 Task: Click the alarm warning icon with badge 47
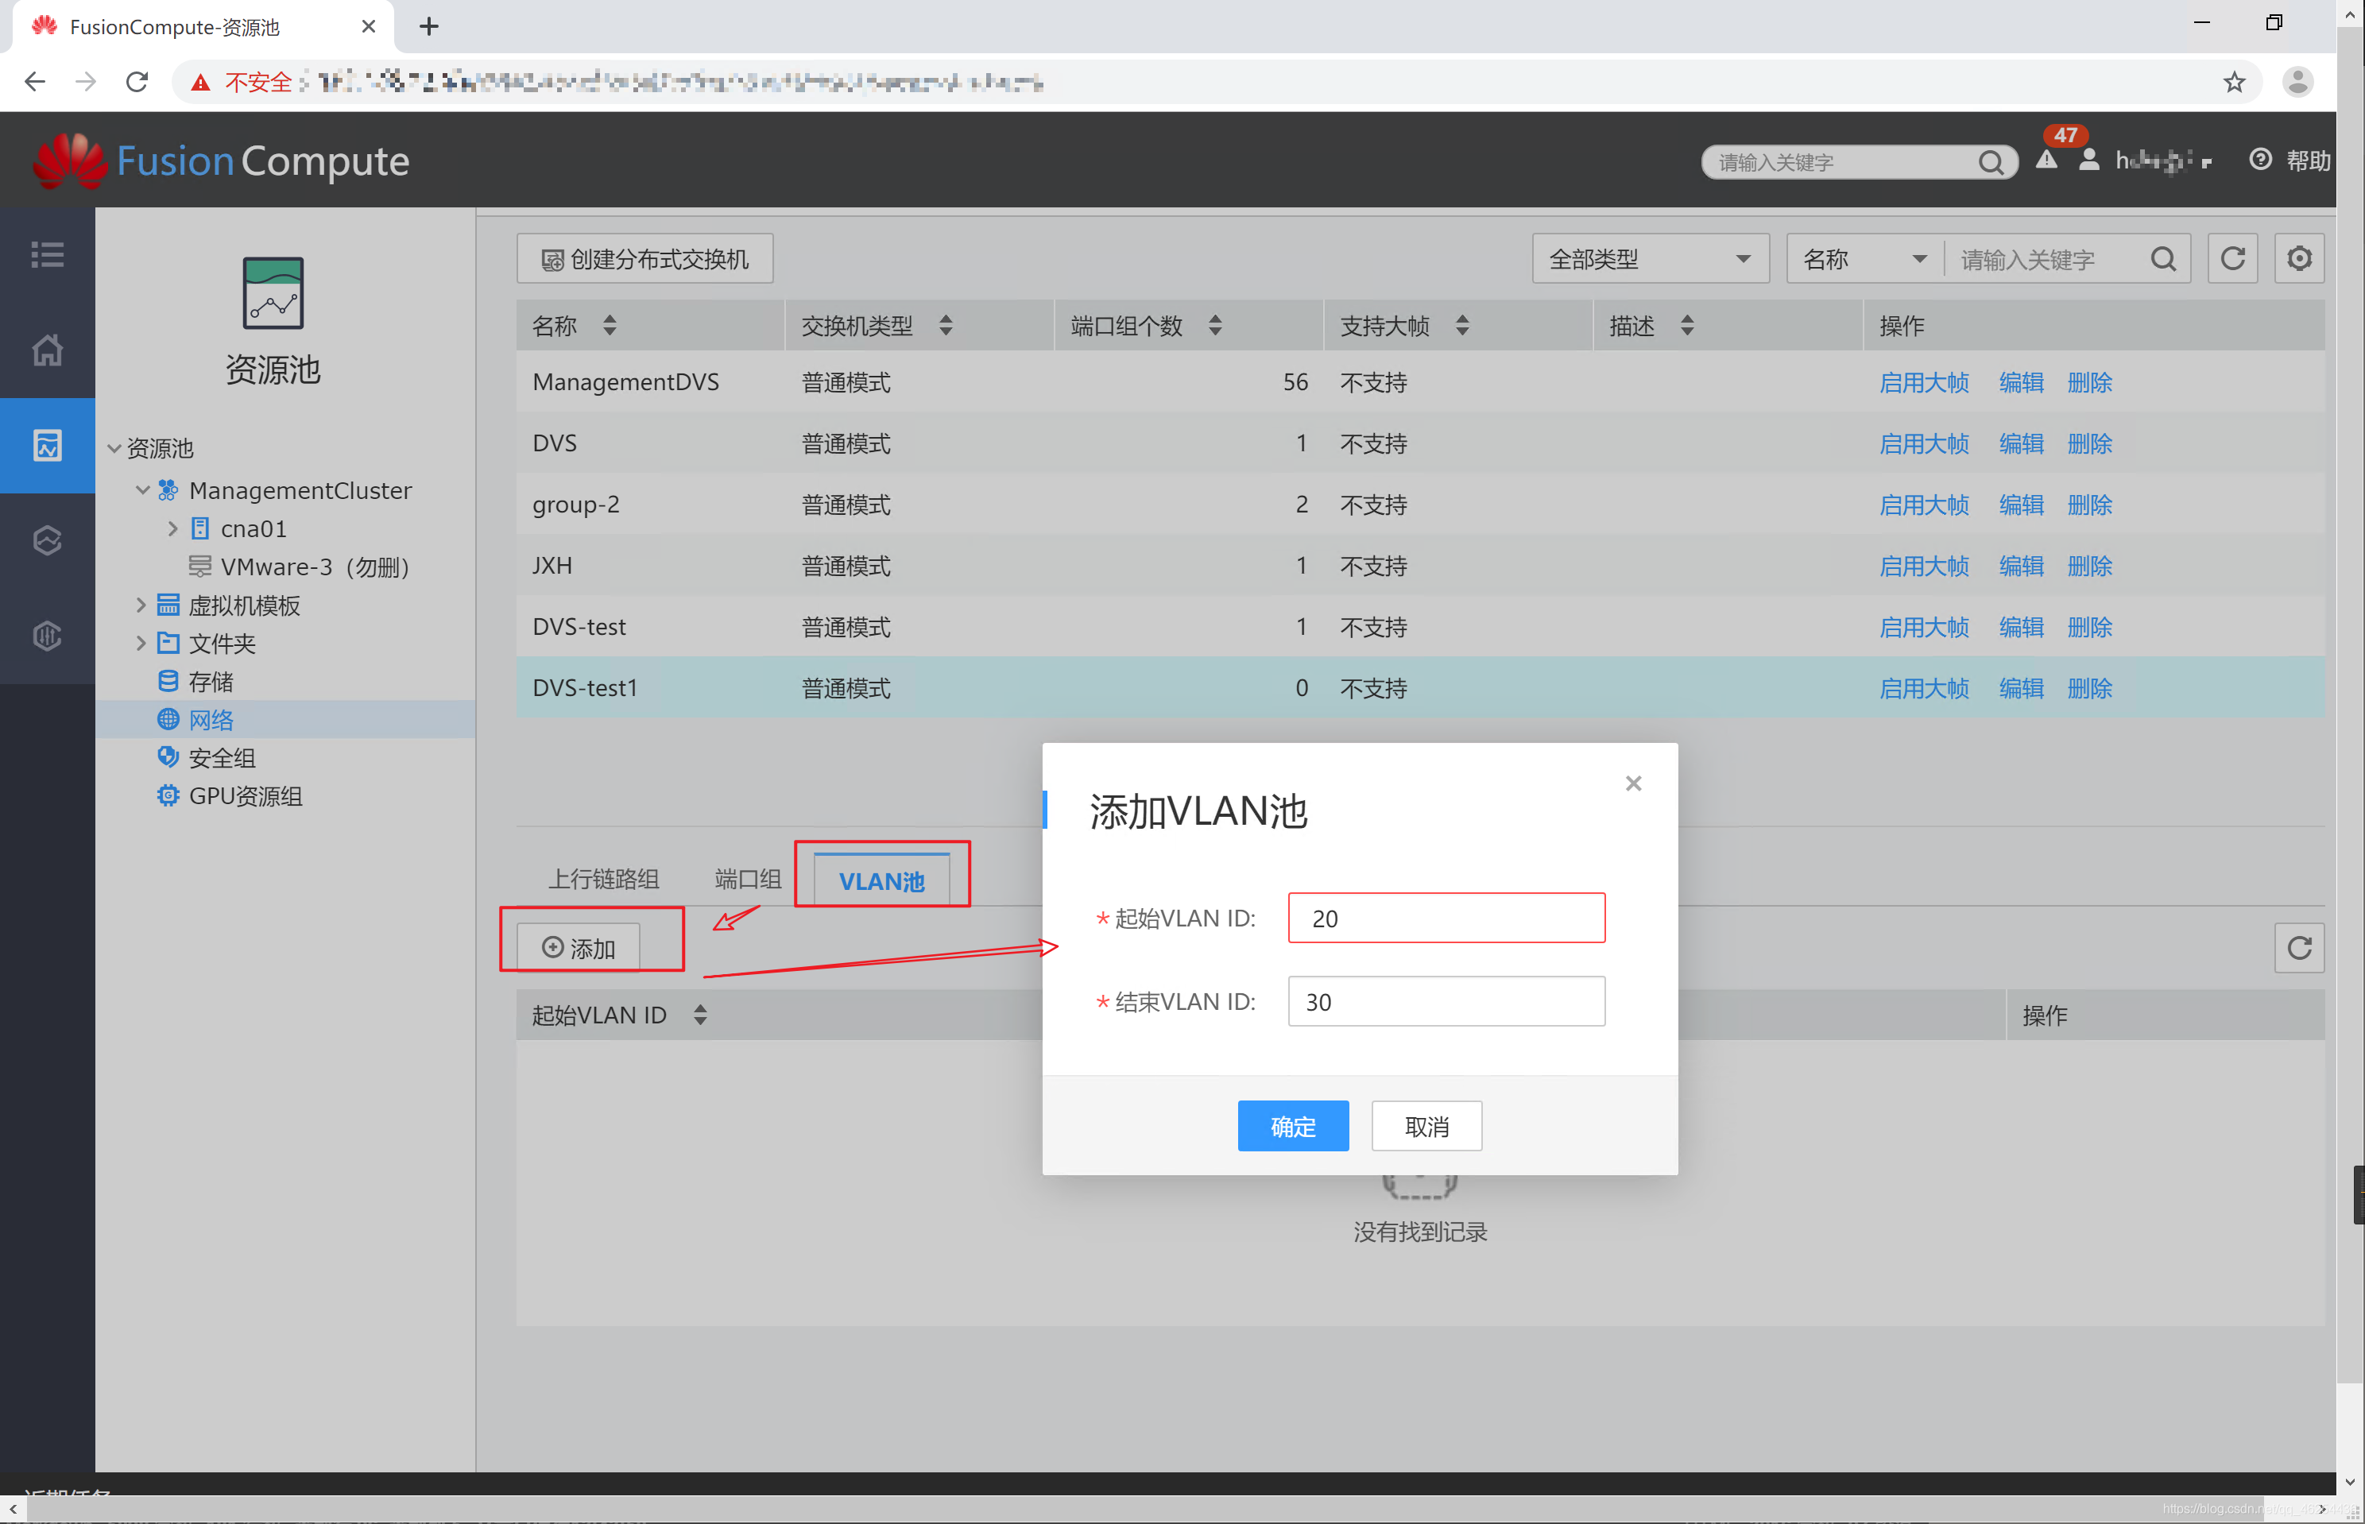(x=2046, y=161)
